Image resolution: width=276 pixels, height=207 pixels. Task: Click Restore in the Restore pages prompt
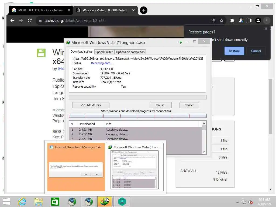tap(234, 51)
